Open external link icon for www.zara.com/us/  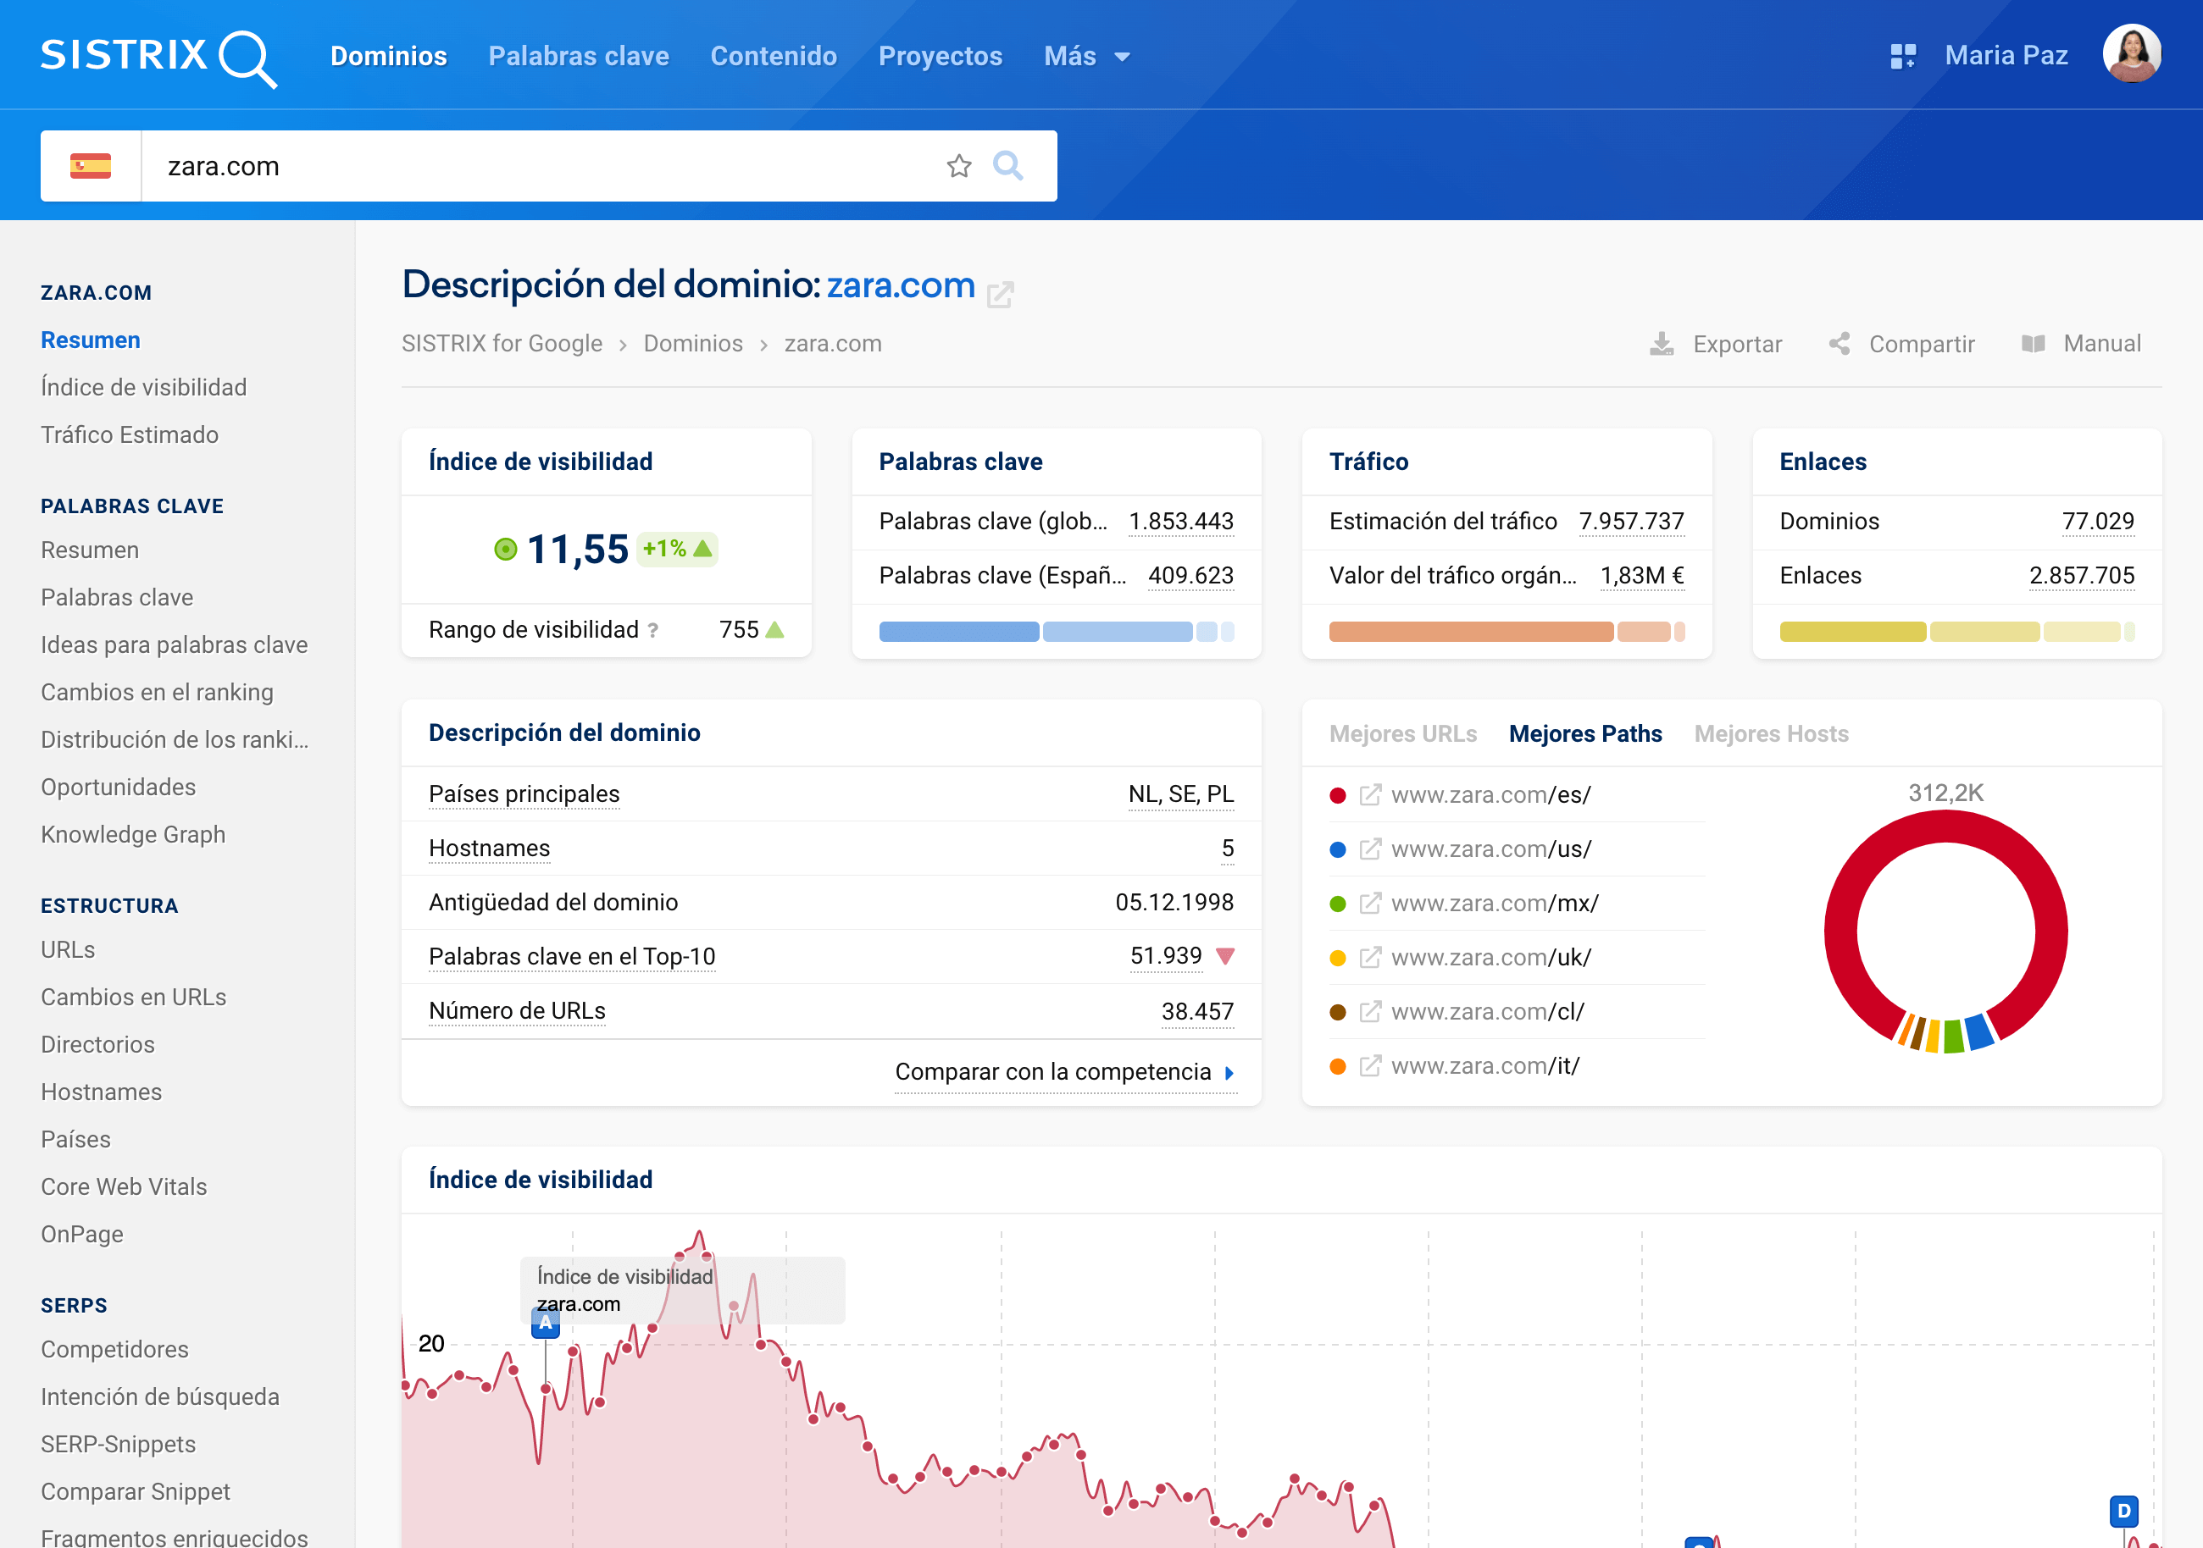(x=1370, y=849)
